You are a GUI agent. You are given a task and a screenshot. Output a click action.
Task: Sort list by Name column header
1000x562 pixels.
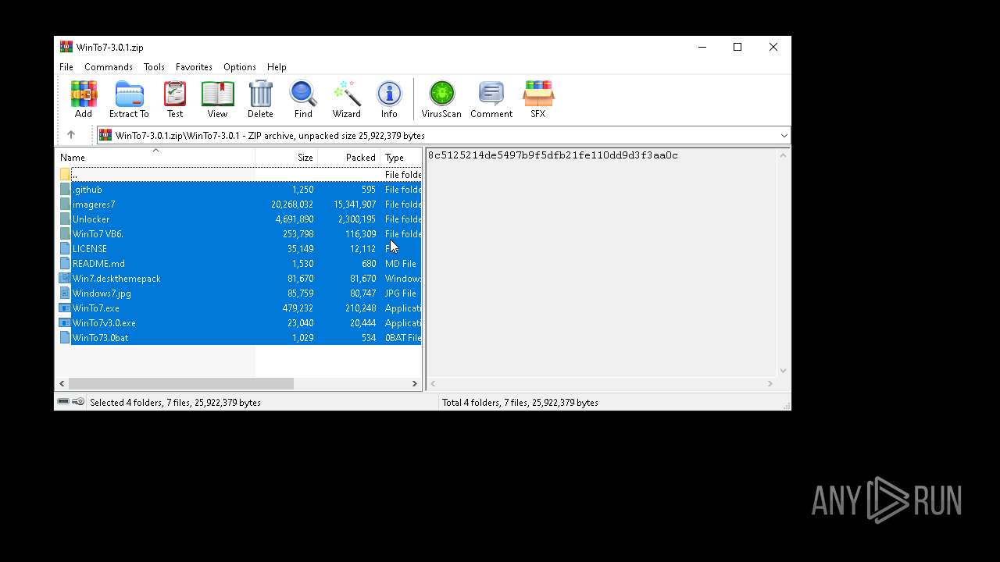tap(155, 157)
